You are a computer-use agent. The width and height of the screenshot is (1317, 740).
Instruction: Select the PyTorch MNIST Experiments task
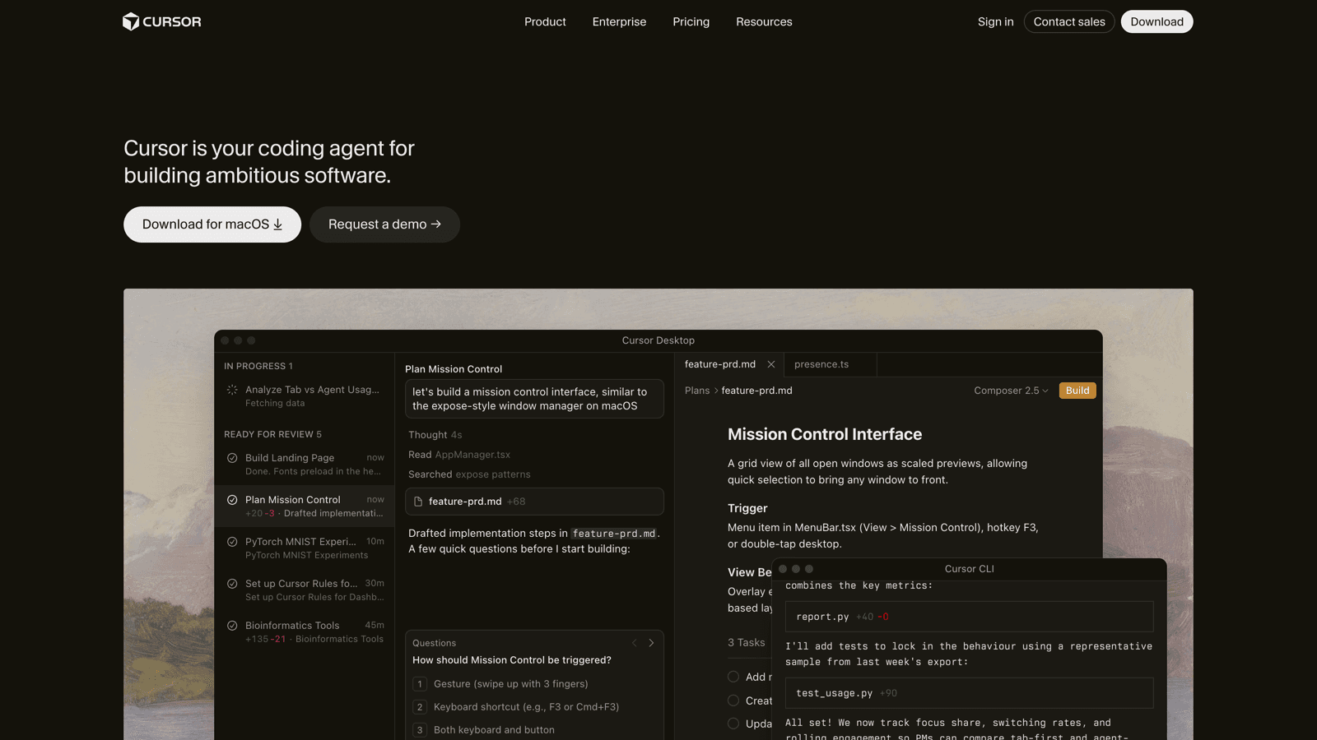click(x=305, y=548)
